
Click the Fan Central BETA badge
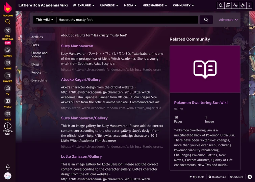[x=8, y=43]
